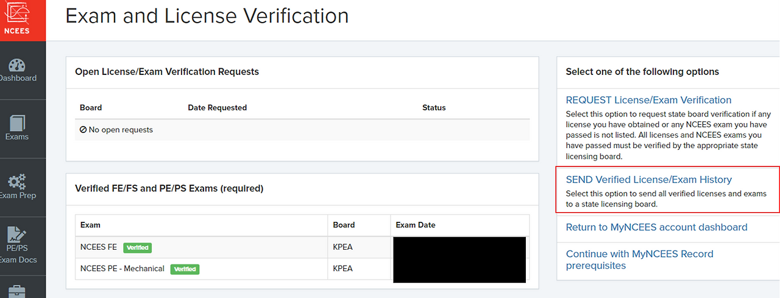780x298 pixels.
Task: Click the Dashboard sidebar label
Action: click(18, 78)
